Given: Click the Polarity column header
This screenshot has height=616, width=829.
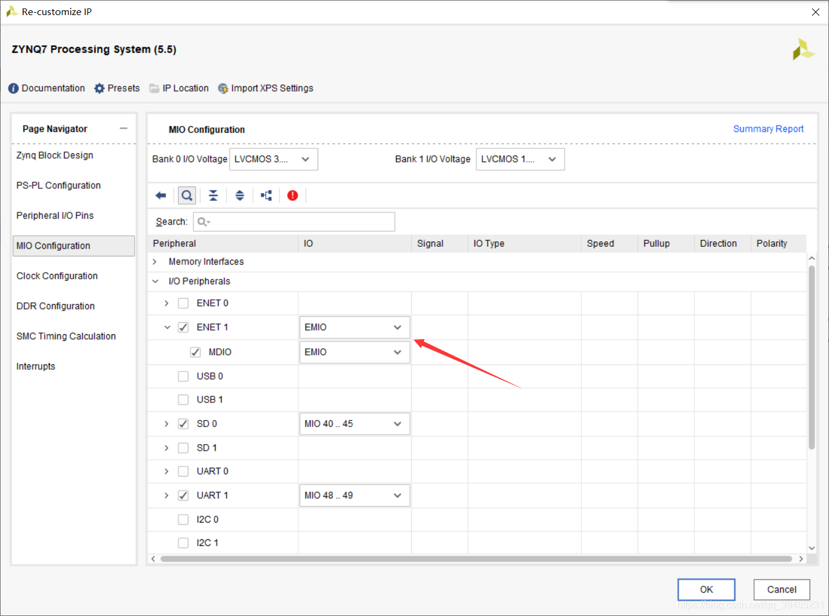Looking at the screenshot, I should tap(779, 244).
